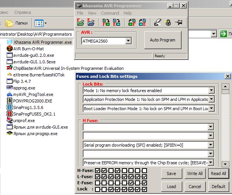This screenshot has width=232, height=195.
Task: Click Read EEPROM from chip icon
Action: tap(142, 22)
